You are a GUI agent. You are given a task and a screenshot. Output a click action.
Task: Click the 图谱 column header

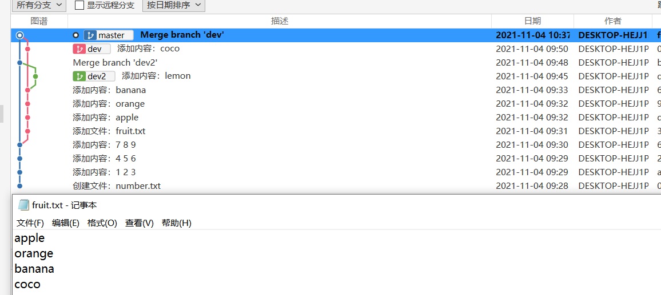(x=39, y=21)
